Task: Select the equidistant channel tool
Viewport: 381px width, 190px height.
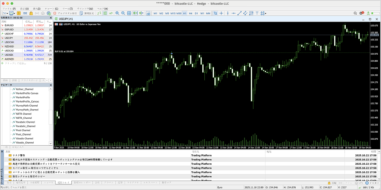Action: (x=245, y=13)
